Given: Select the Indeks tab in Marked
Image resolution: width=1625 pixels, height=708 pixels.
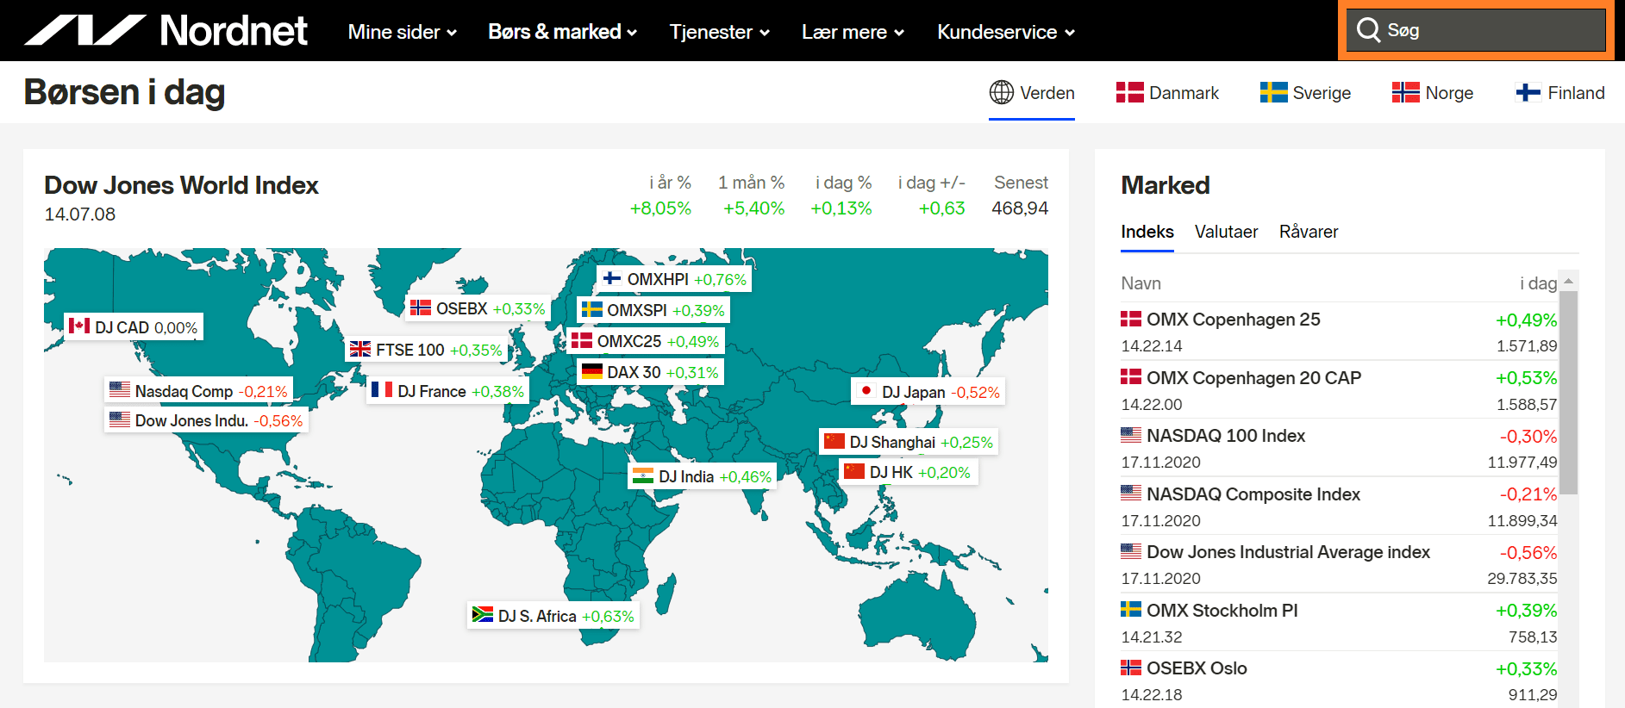Looking at the screenshot, I should click(1147, 232).
